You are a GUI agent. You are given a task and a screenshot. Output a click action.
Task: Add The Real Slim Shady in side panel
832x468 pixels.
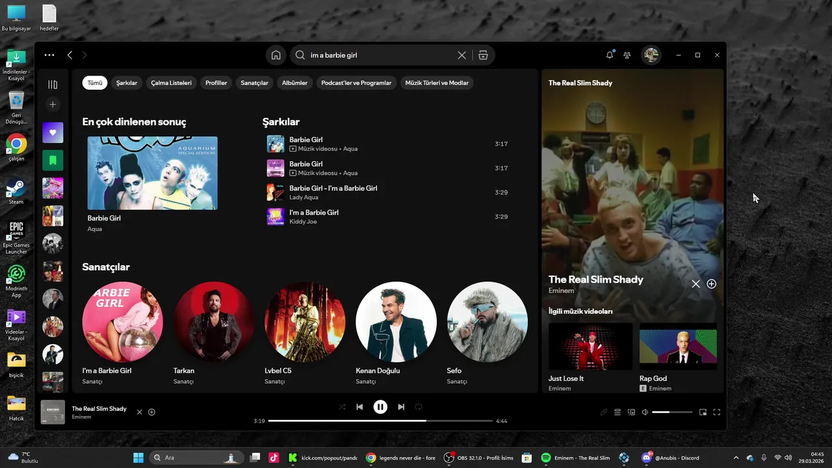712,284
